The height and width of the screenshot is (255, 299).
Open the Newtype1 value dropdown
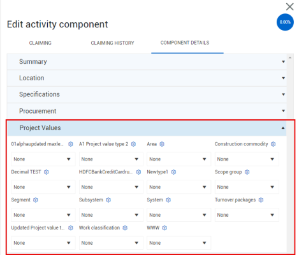coord(179,187)
